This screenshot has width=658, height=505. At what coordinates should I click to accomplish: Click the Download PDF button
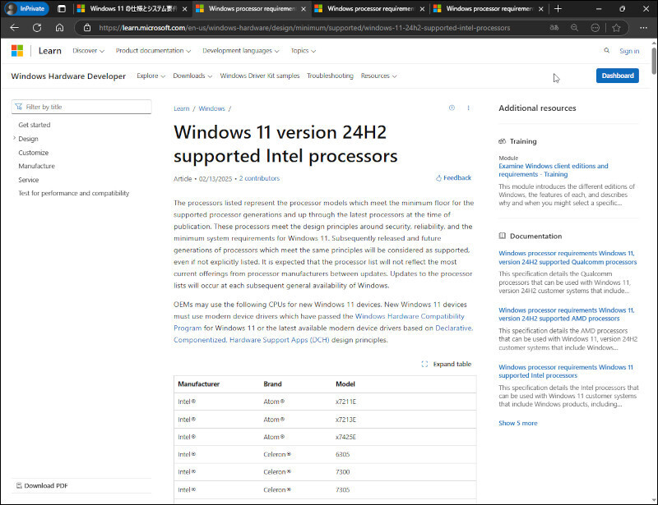42,486
